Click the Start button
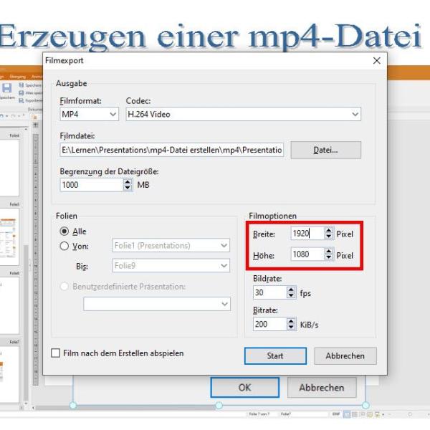The height and width of the screenshot is (430, 430). 275,356
